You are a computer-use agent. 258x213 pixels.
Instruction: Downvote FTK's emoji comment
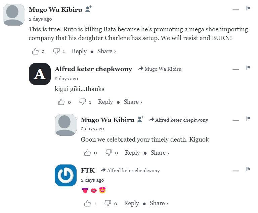tap(108, 204)
